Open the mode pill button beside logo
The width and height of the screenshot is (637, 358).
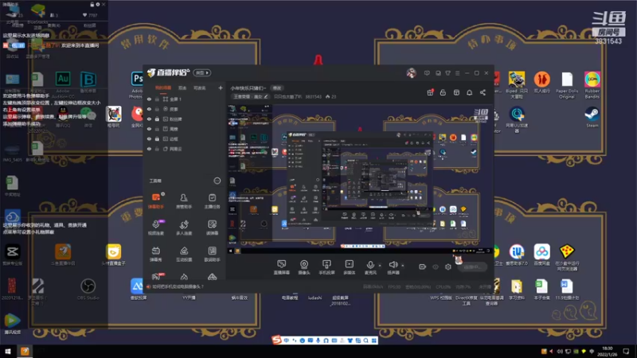(202, 72)
